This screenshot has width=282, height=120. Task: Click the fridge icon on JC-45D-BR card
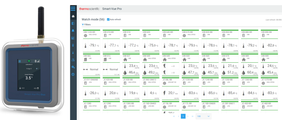(x=243, y=107)
